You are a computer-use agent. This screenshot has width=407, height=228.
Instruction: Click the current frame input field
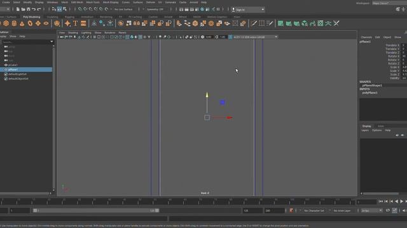366,202
